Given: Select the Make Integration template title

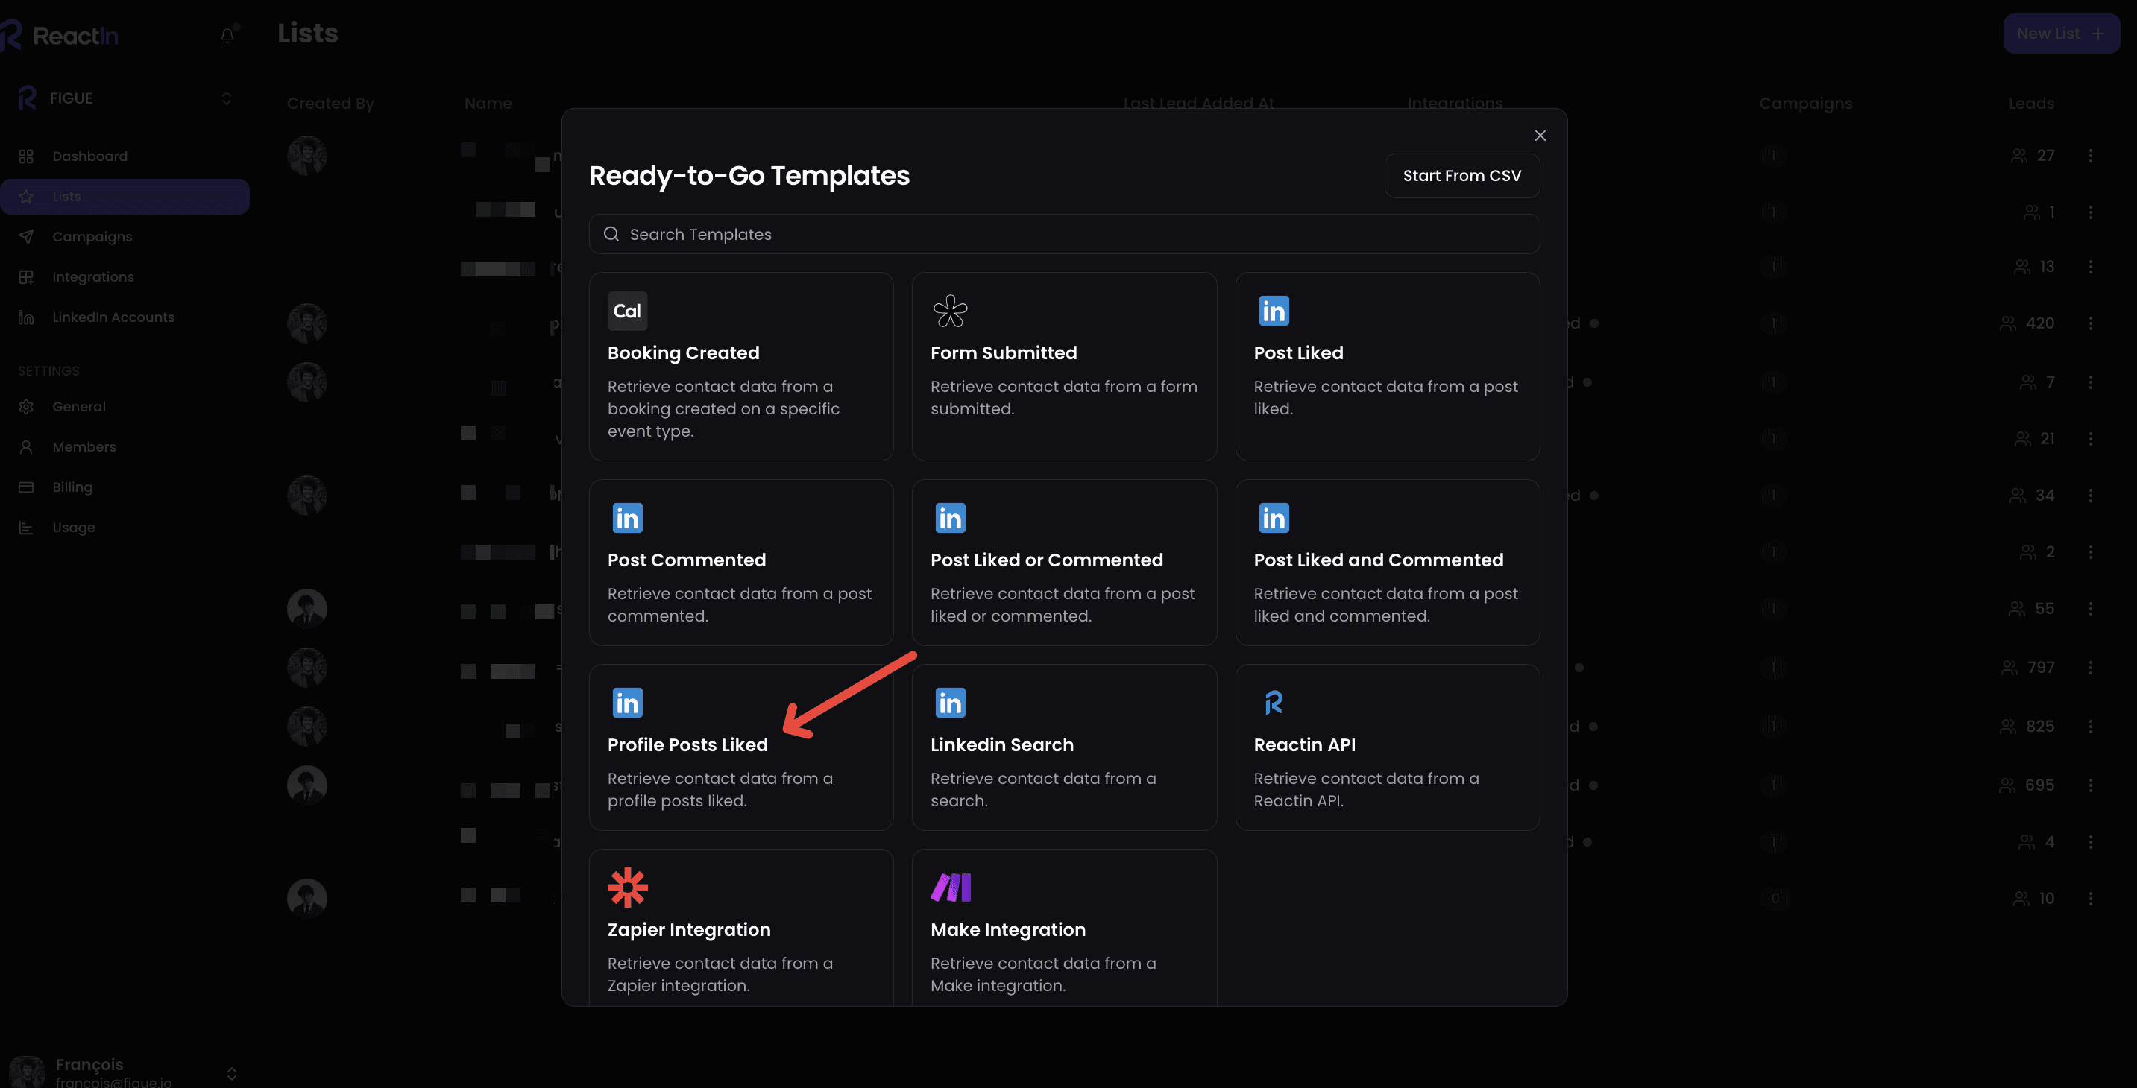Looking at the screenshot, I should point(1008,931).
